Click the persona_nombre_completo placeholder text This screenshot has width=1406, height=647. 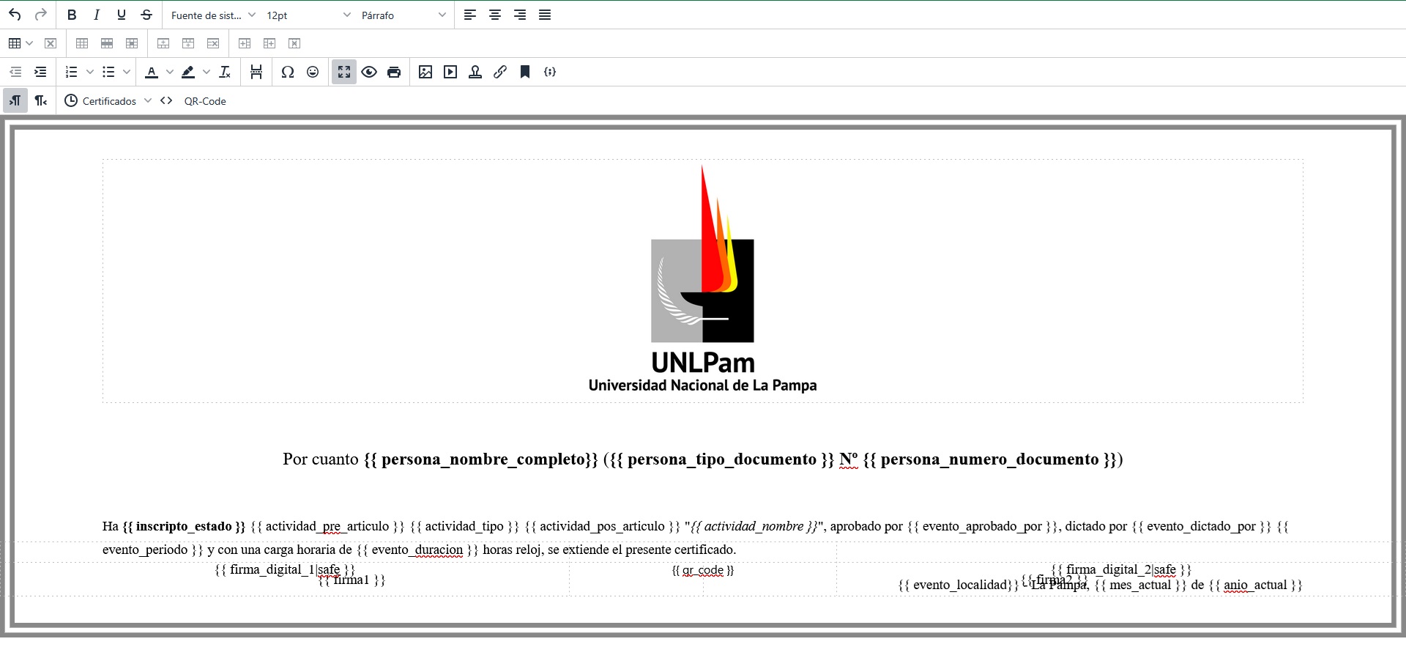click(481, 459)
